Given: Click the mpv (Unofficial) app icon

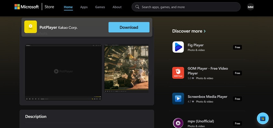Looking at the screenshot, I should pos(178,123).
